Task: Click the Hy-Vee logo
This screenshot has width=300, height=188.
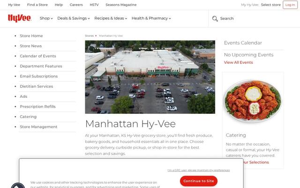Action: pos(20,18)
